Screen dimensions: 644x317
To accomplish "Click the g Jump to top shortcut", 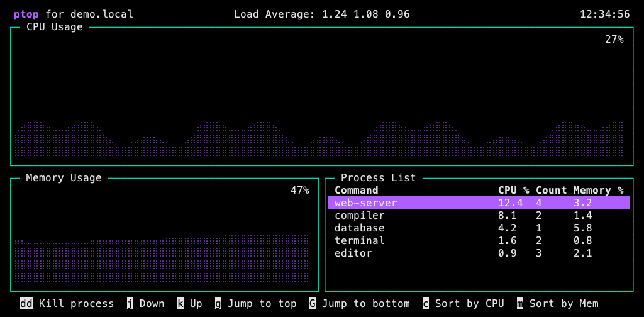I will [255, 303].
